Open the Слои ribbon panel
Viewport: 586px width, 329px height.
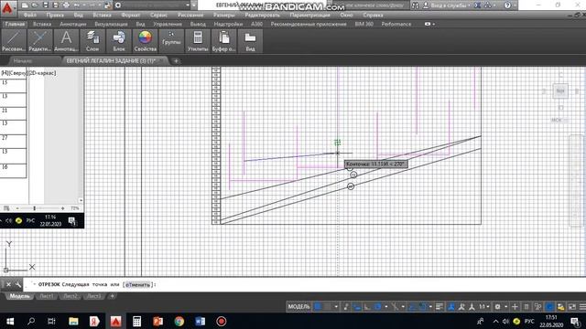click(92, 40)
